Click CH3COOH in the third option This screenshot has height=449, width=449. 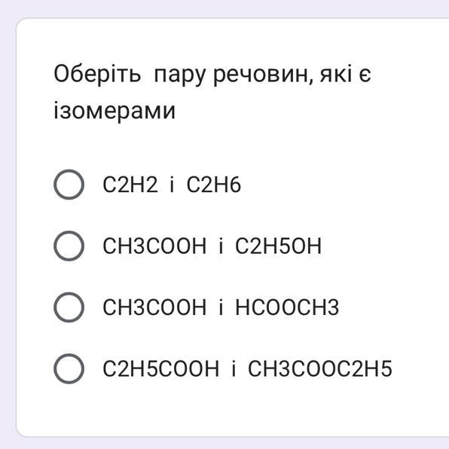pos(154,307)
